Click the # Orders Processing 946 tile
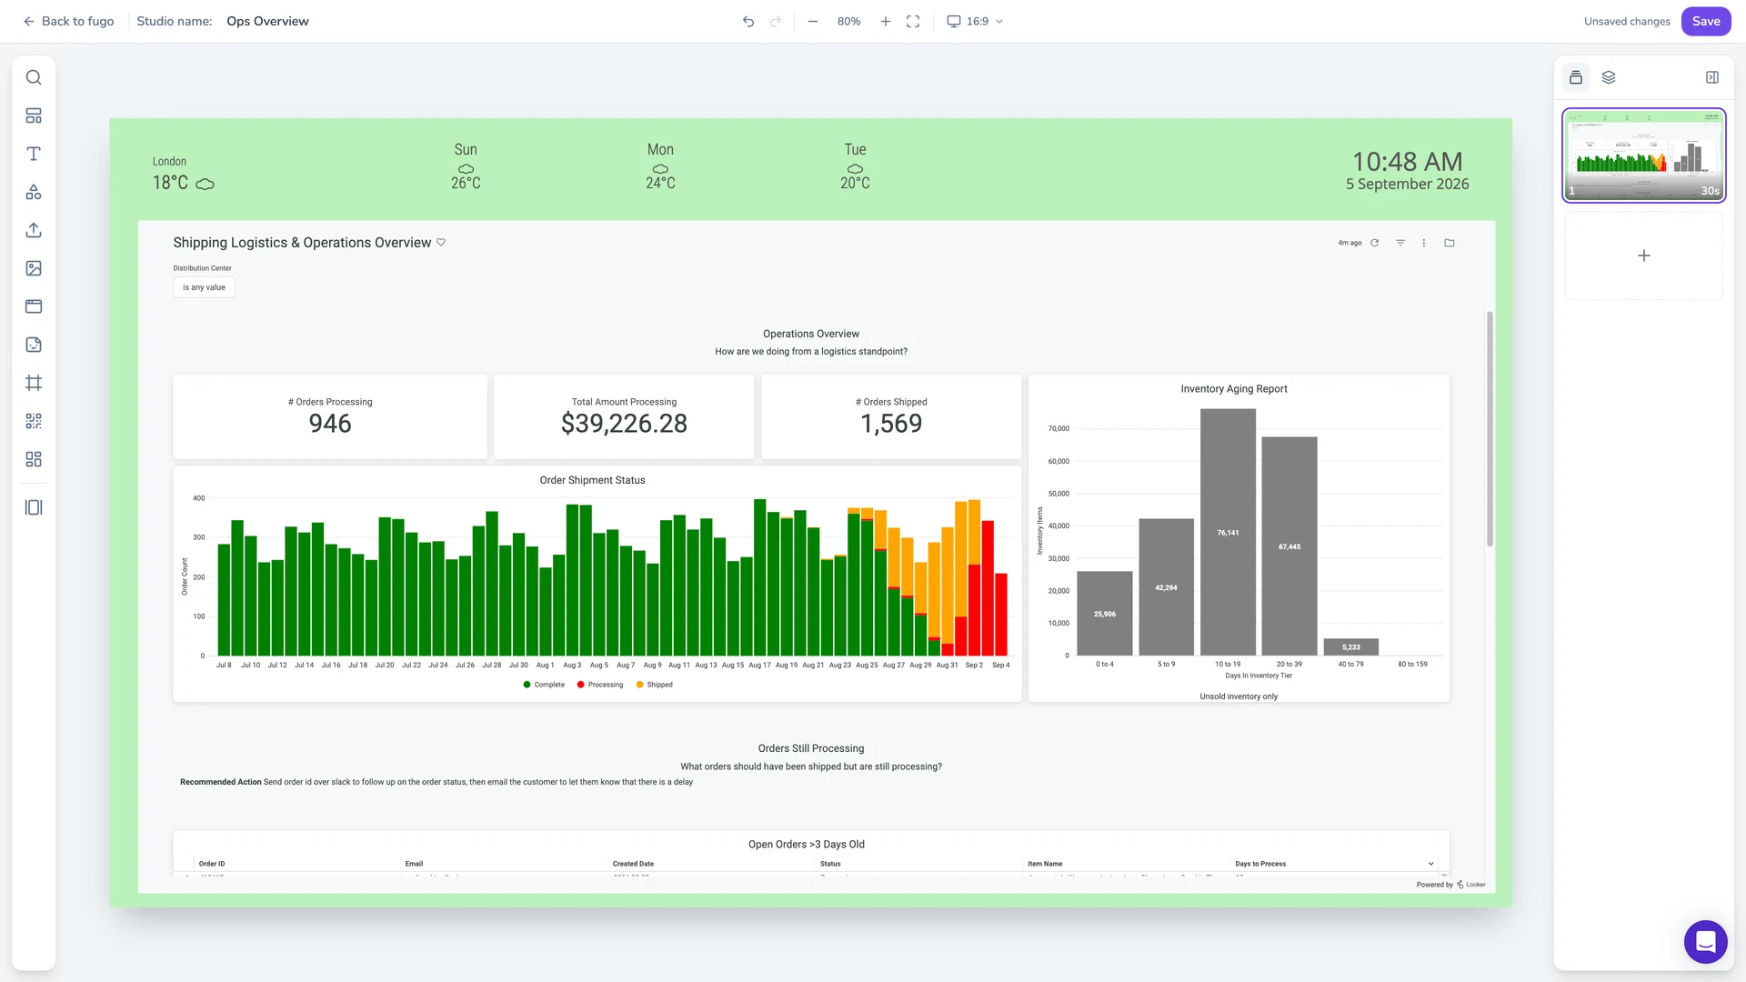The height and width of the screenshot is (982, 1746). pyautogui.click(x=330, y=416)
